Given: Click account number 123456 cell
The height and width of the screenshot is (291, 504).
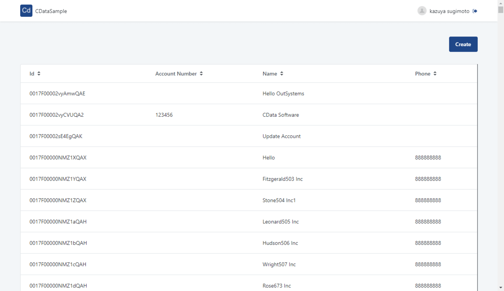Looking at the screenshot, I should coord(164,115).
